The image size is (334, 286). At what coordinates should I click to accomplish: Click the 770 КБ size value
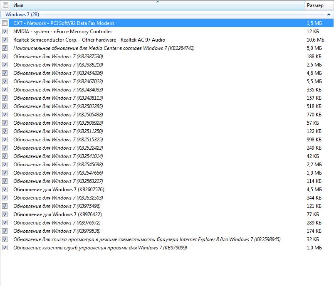point(314,115)
